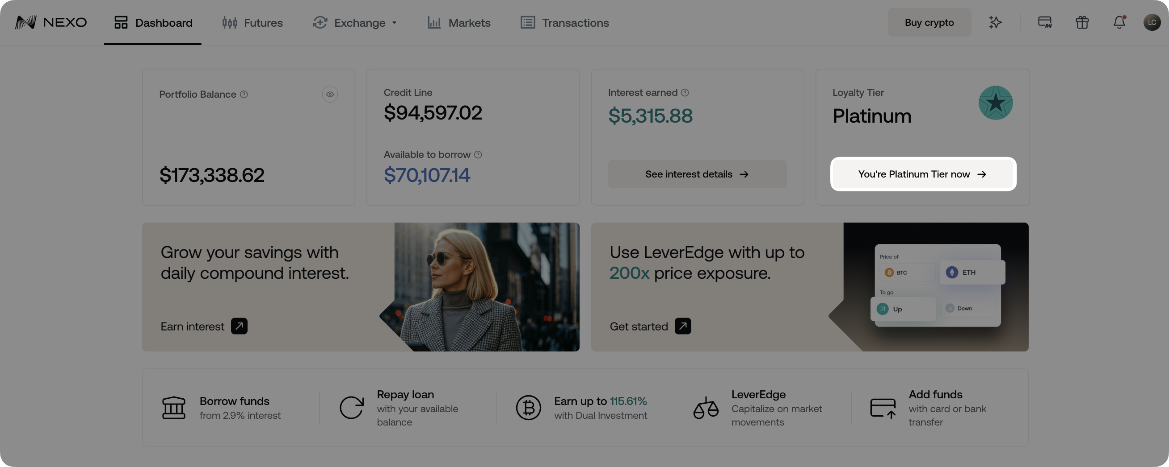Image resolution: width=1169 pixels, height=467 pixels.
Task: Click the sparkles AI assistant icon
Action: point(995,22)
